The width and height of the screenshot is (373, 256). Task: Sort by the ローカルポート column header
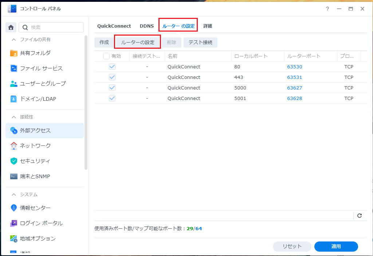(x=258, y=56)
